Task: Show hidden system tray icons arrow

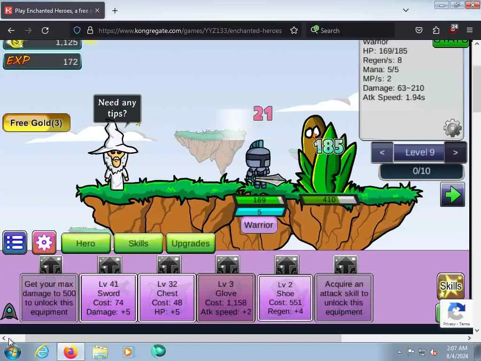Action: coord(399,353)
